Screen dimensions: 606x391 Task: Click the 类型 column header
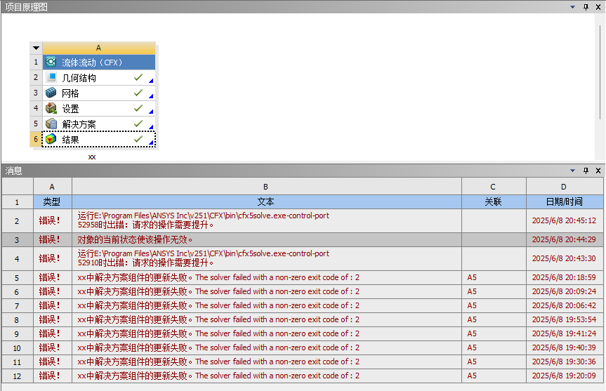[52, 201]
